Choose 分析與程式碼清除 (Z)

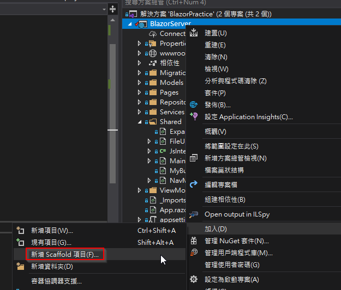pyautogui.click(x=236, y=81)
